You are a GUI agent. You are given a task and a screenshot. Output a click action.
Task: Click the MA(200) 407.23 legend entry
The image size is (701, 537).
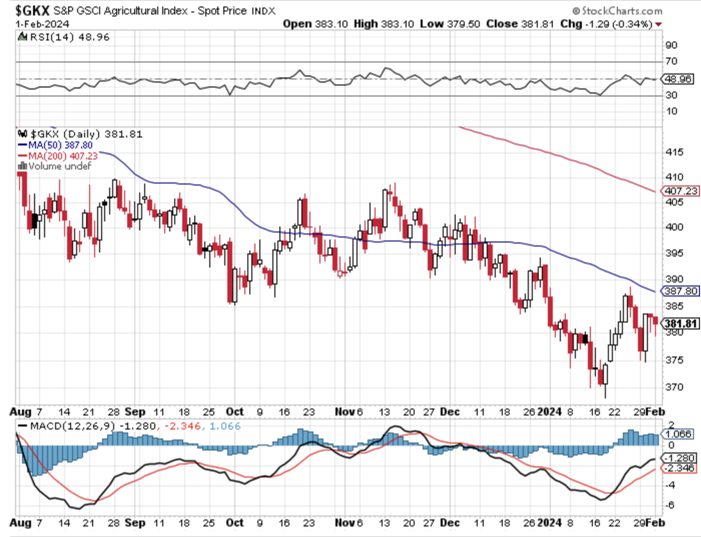(x=63, y=156)
